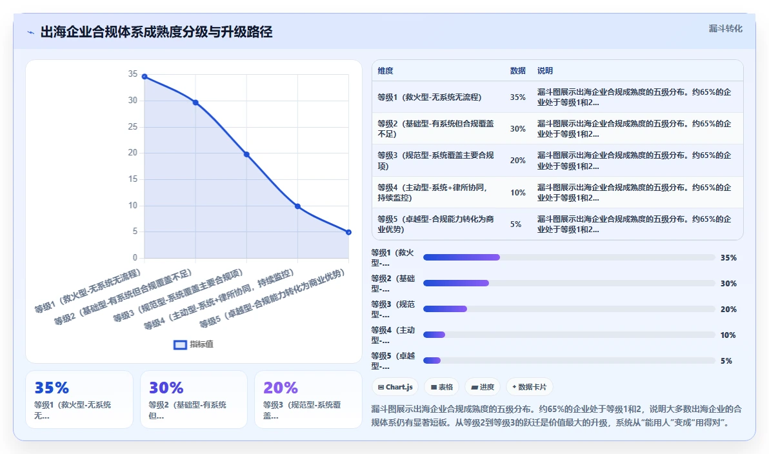The height and width of the screenshot is (454, 769).
Task: Click the 说明 text in the 等级3 table row
Action: tap(634, 161)
